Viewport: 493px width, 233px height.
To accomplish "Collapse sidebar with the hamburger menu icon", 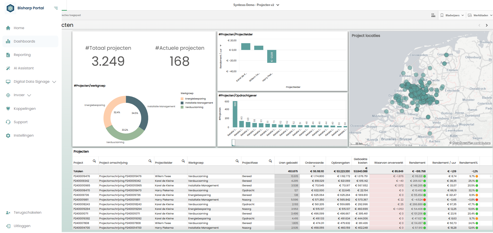I will (x=56, y=8).
